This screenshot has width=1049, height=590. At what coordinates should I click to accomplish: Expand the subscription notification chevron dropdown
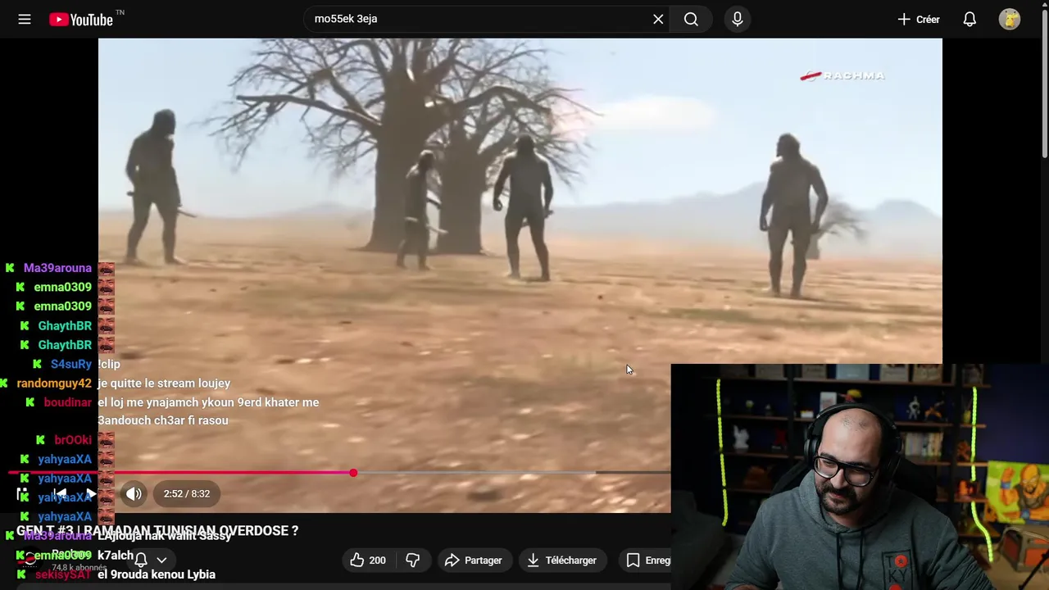click(161, 560)
